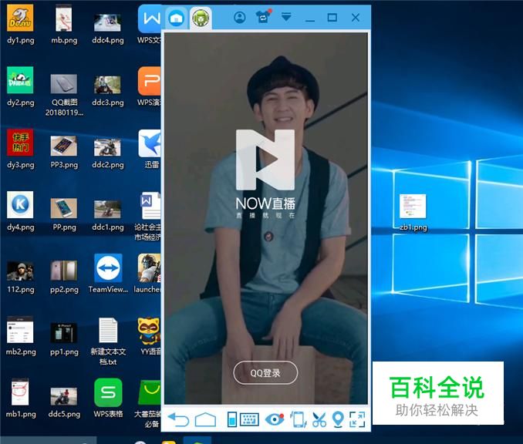Click the rotate/shake device icon
Viewport: 523px width, 444px height.
(299, 419)
